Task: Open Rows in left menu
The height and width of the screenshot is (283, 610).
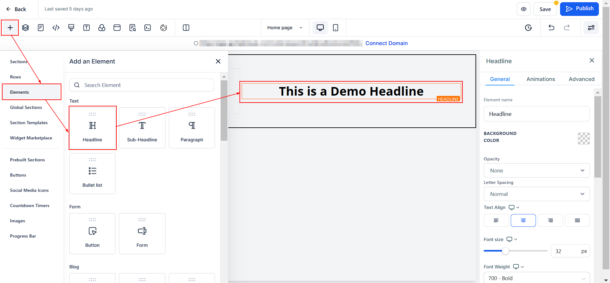Action: 15,77
